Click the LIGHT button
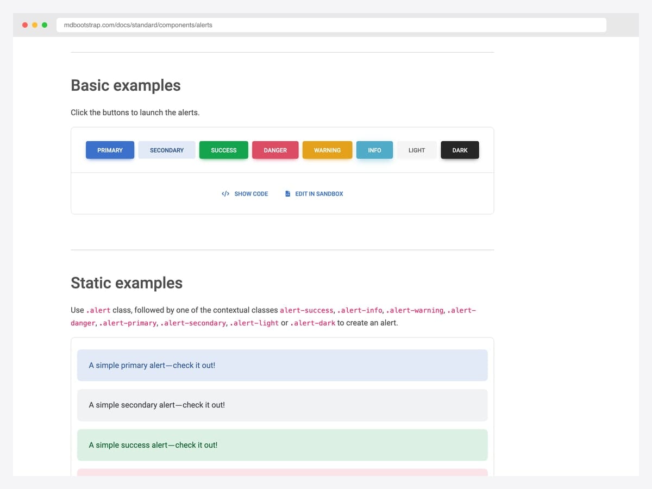This screenshot has width=652, height=489. 417,150
